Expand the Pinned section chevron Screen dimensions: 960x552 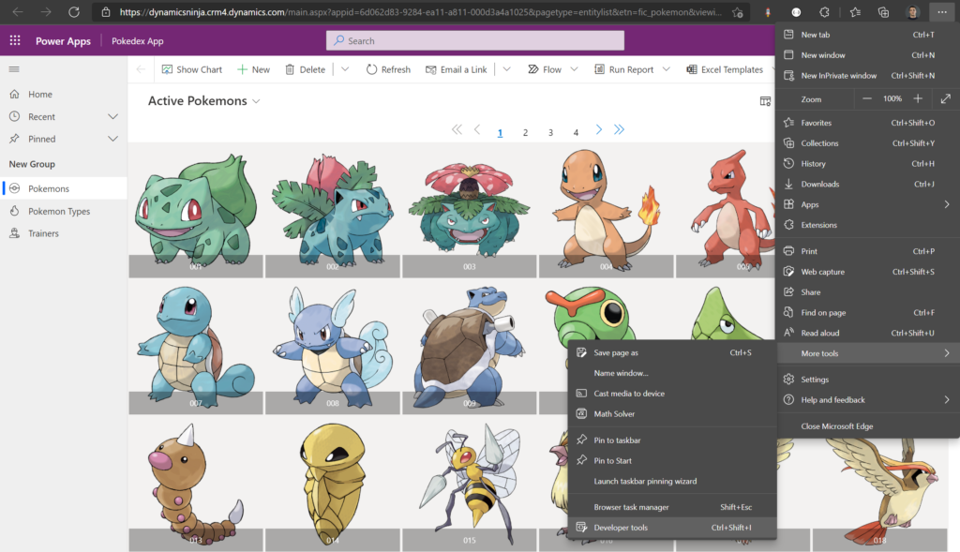112,139
